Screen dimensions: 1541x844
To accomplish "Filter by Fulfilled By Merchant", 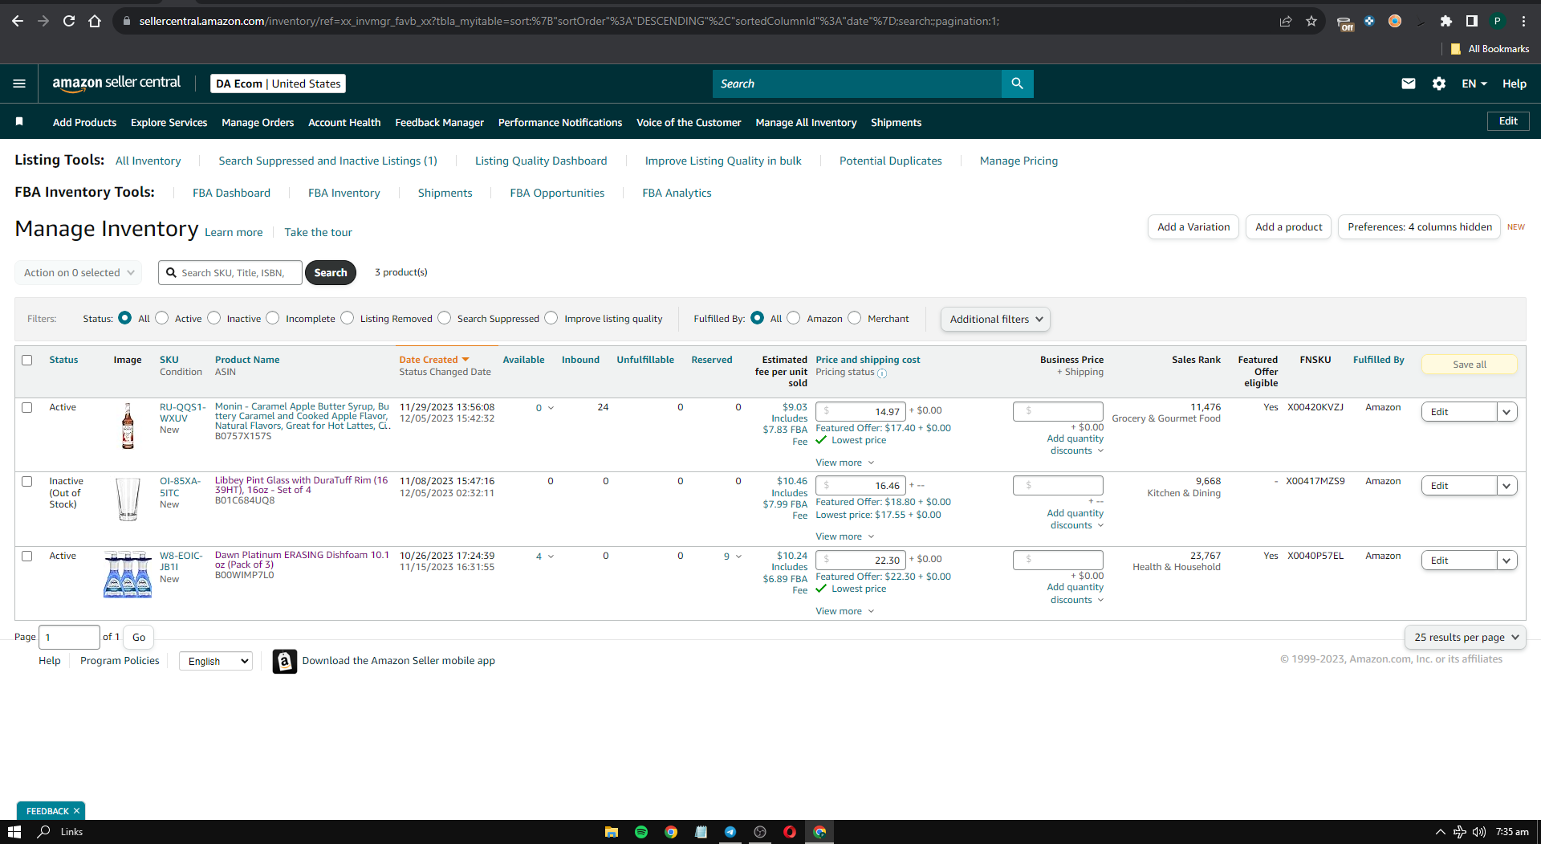I will (855, 318).
